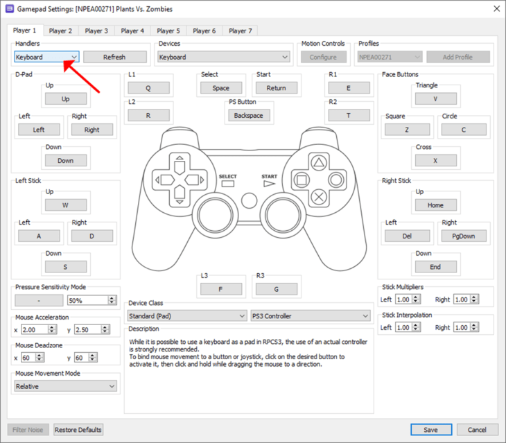The height and width of the screenshot is (443, 506).
Task: Rebind PS Button mapped to Backspace
Action: pyautogui.click(x=249, y=116)
